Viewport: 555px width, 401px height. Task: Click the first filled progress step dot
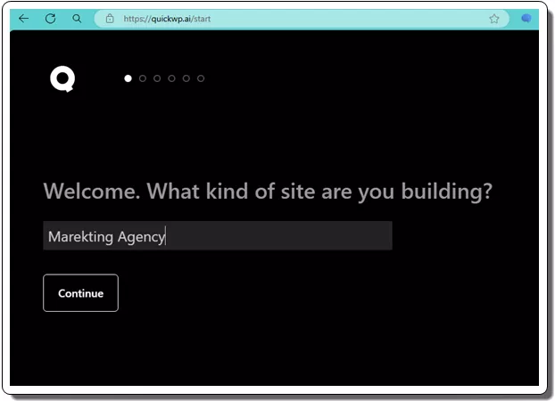click(x=128, y=78)
